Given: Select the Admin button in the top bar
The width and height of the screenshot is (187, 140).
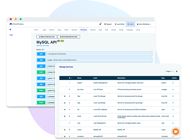Looking at the screenshot, I should coord(131,24).
